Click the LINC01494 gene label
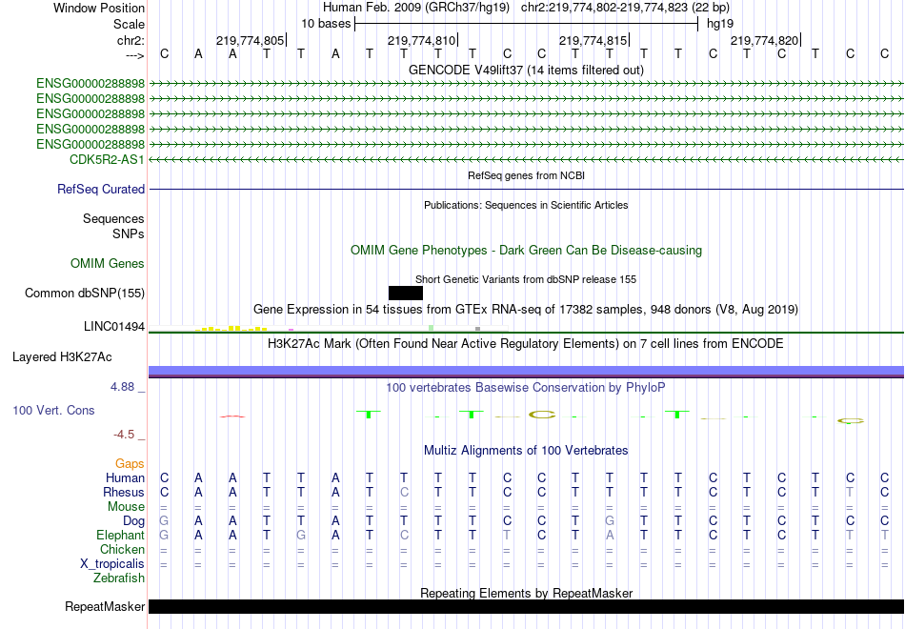 114,326
